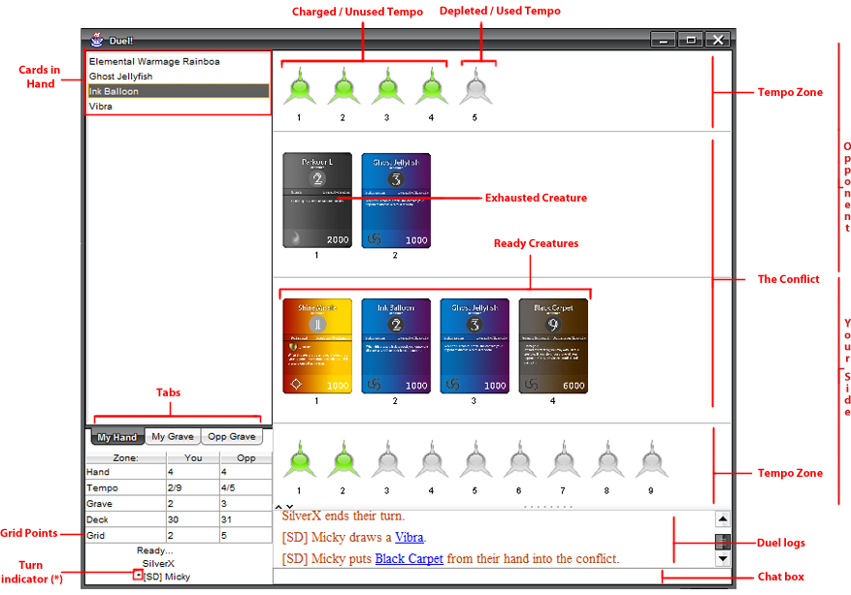
Task: Select Vibra in the hand list
Action: tap(101, 107)
